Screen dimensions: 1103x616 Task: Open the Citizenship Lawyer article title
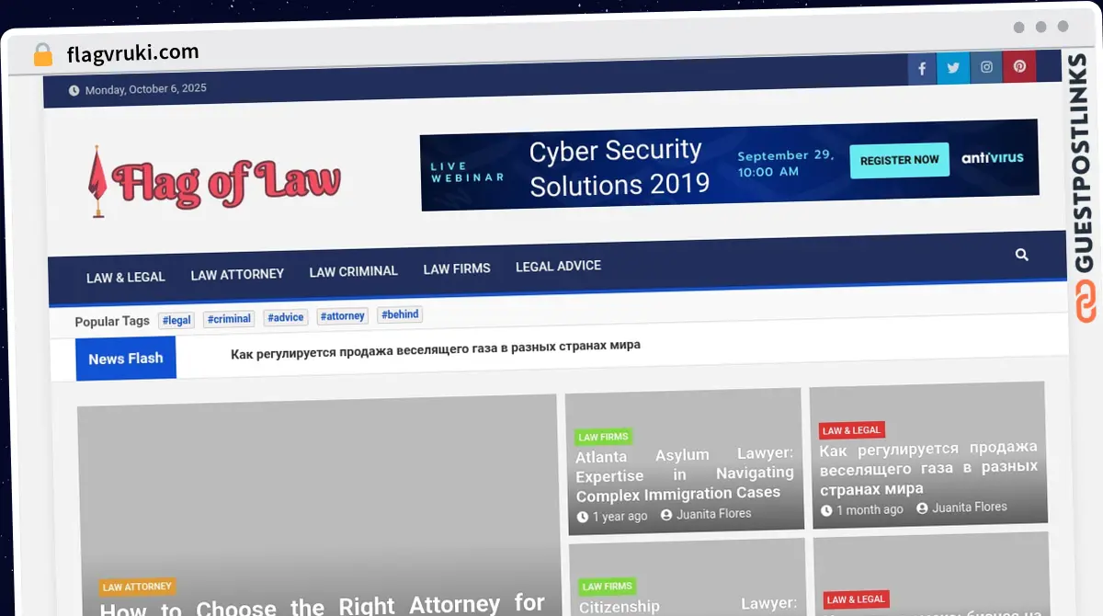pyautogui.click(x=688, y=606)
